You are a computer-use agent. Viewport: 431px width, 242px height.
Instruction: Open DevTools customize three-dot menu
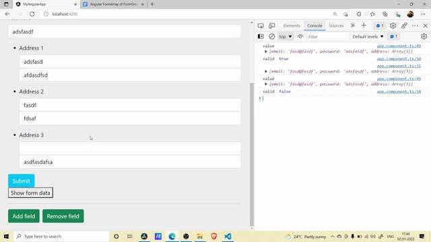(415, 26)
